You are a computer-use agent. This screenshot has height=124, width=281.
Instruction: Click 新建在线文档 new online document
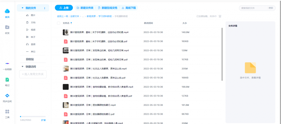(108, 8)
